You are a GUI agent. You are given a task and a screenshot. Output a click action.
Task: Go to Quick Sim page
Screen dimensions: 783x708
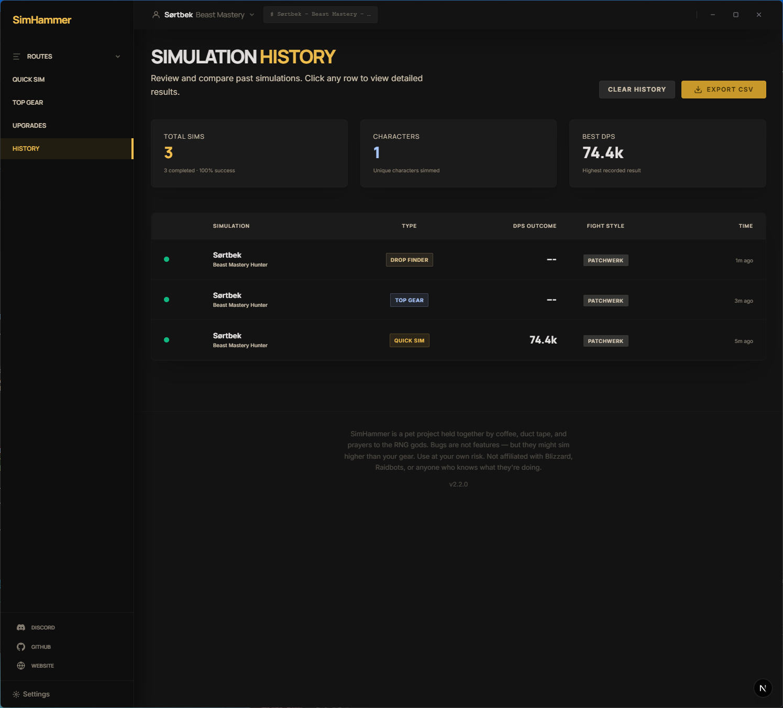pyautogui.click(x=29, y=80)
